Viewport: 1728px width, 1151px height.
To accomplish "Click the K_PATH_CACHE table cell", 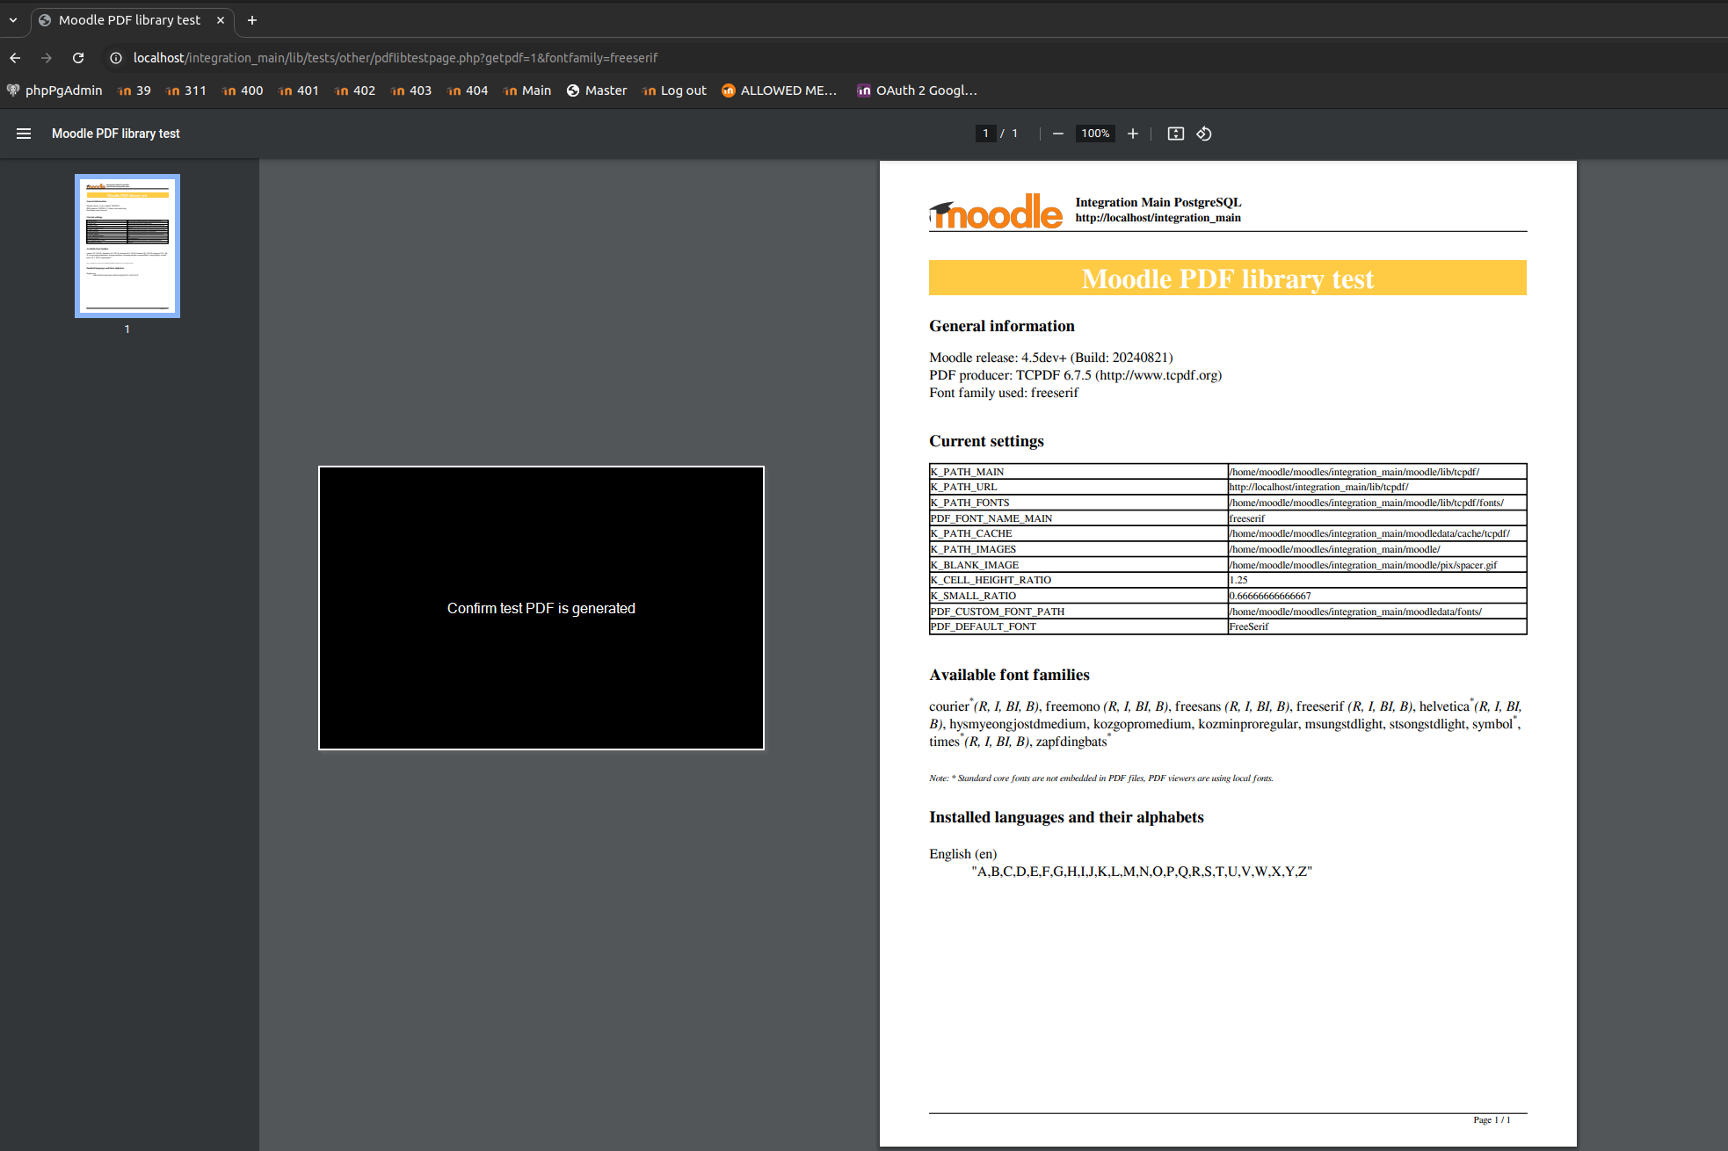I will 1078,533.
